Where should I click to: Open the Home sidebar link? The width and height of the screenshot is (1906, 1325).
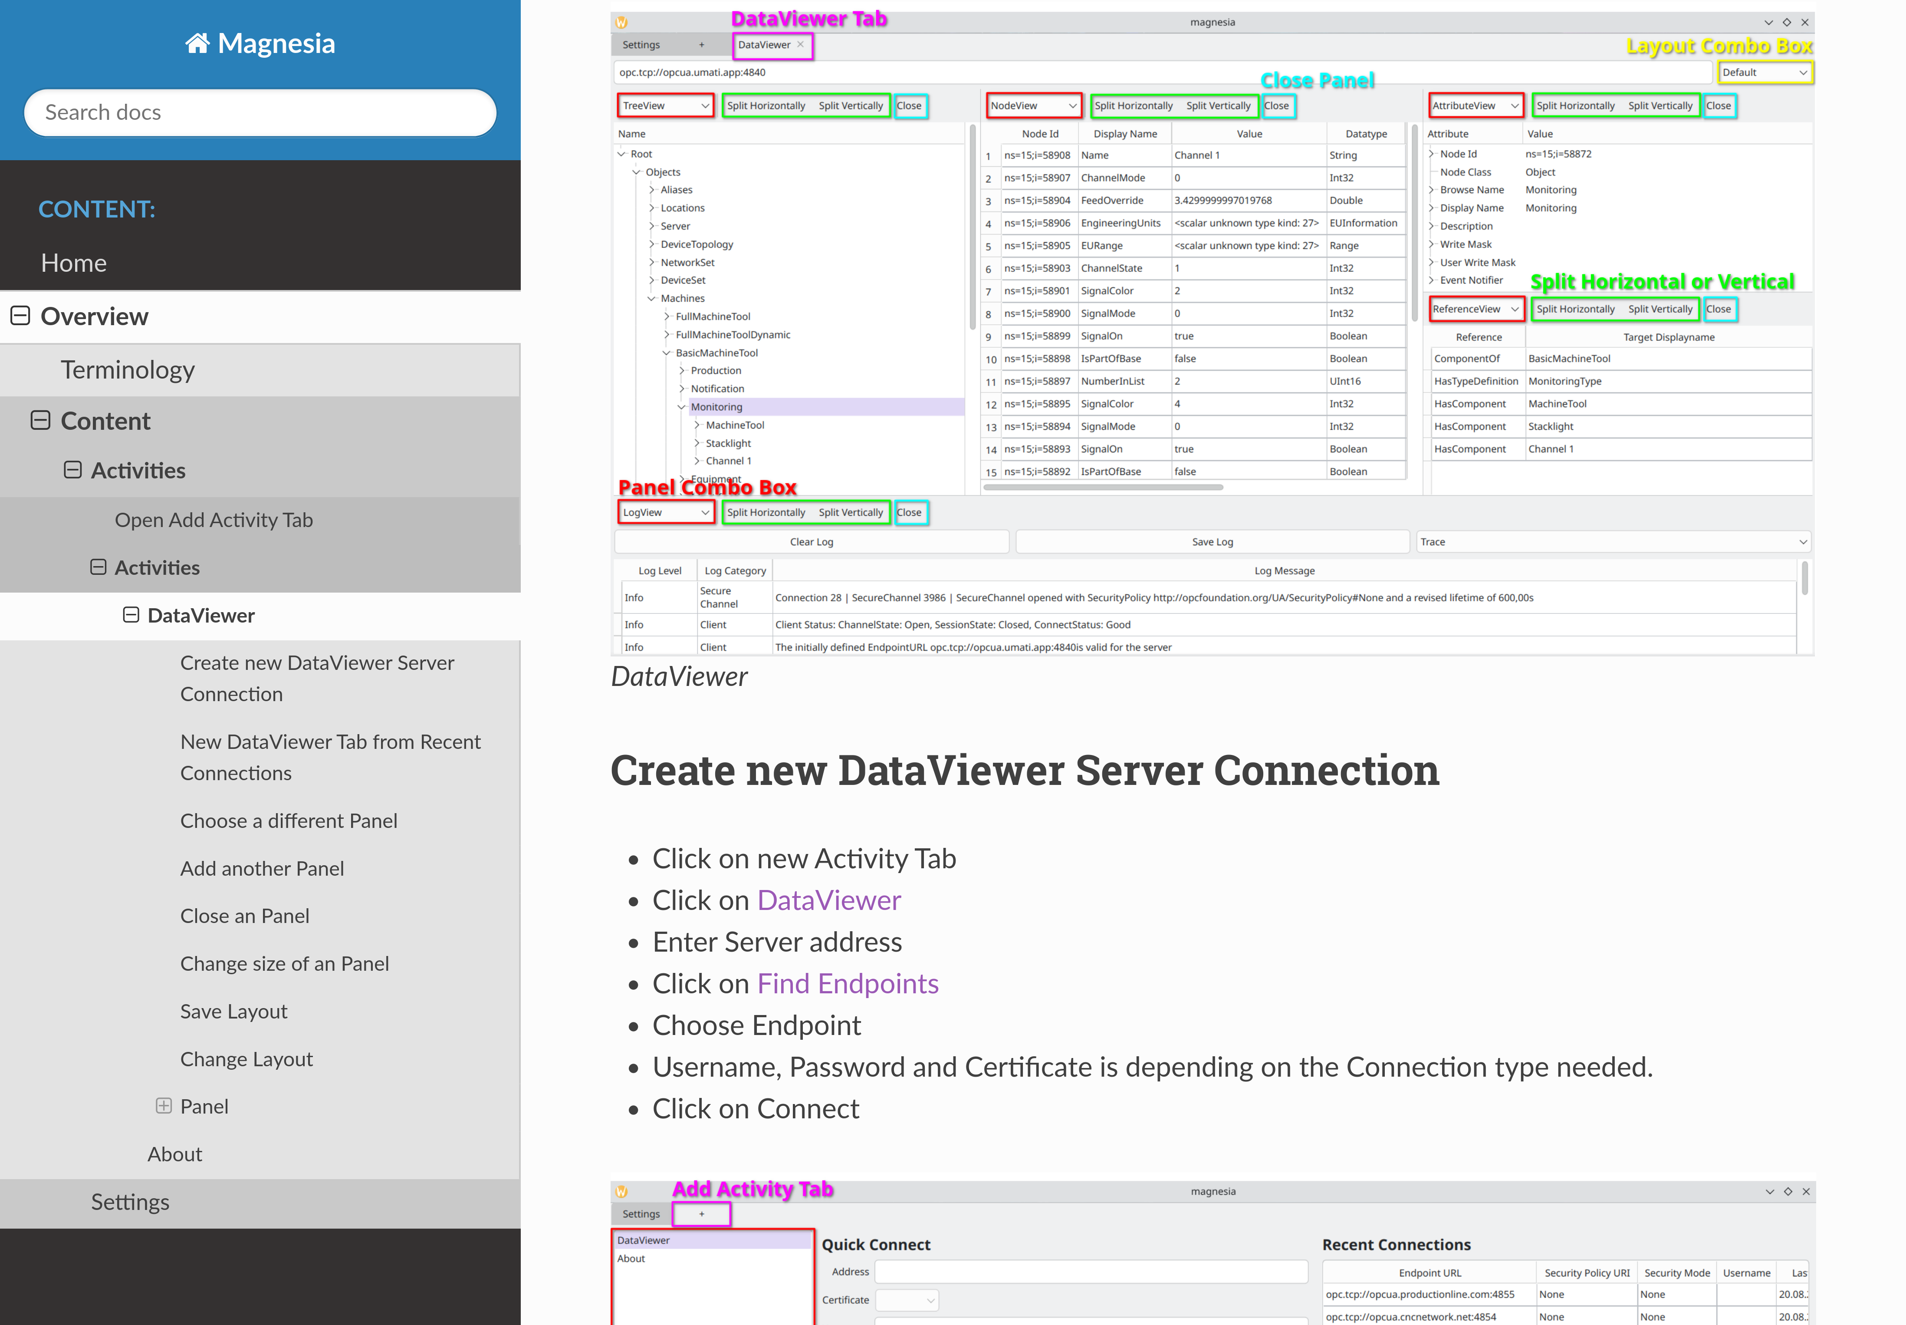tap(74, 263)
